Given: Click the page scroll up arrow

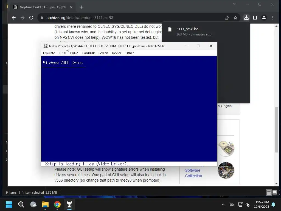Looking at the screenshot, I should click(x=276, y=26).
